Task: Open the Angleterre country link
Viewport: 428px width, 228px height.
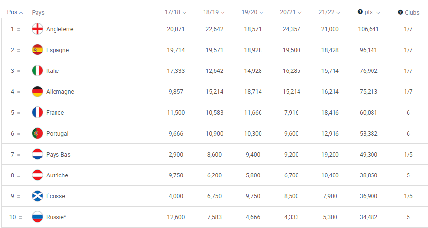Action: click(x=60, y=29)
